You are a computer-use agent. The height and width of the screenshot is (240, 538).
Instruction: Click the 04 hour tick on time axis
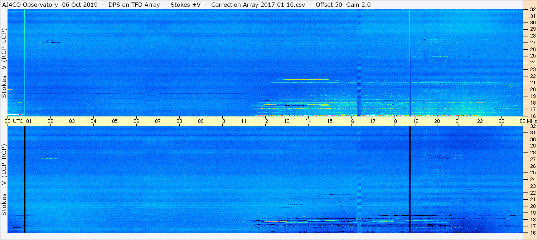[93, 121]
